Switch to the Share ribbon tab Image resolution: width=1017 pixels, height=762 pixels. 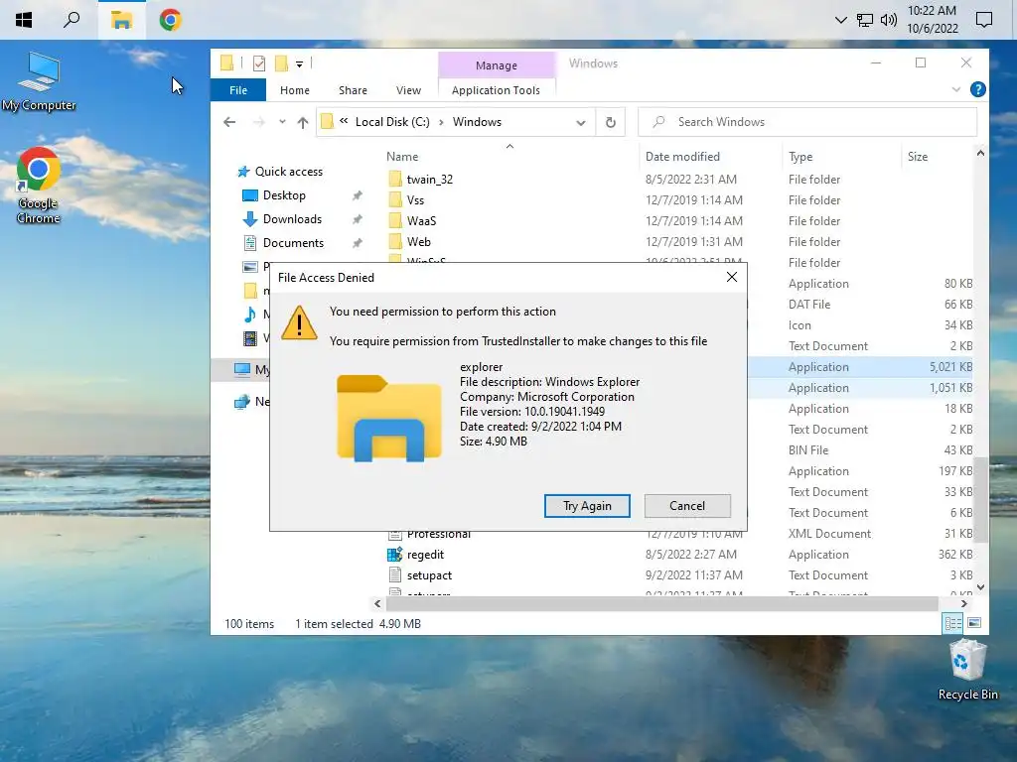pyautogui.click(x=353, y=90)
